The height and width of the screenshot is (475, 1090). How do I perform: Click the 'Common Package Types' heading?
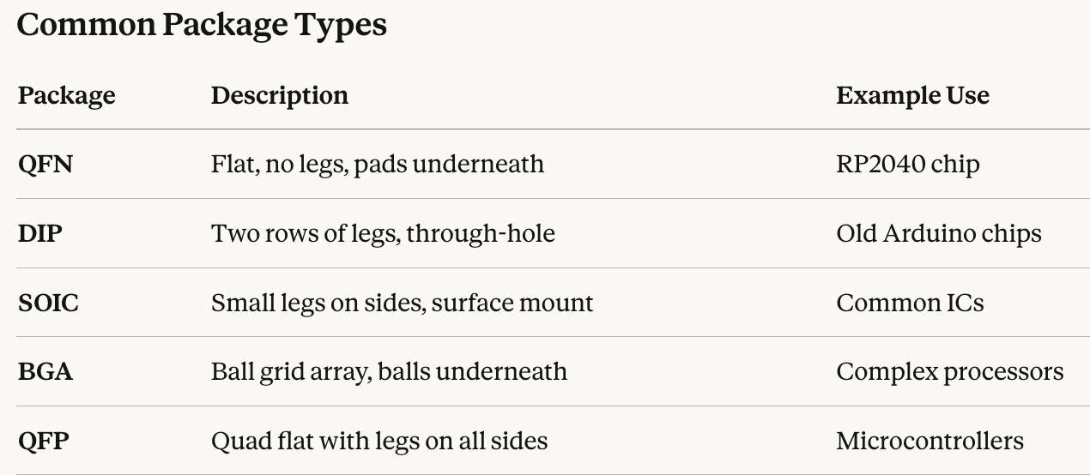click(x=202, y=25)
